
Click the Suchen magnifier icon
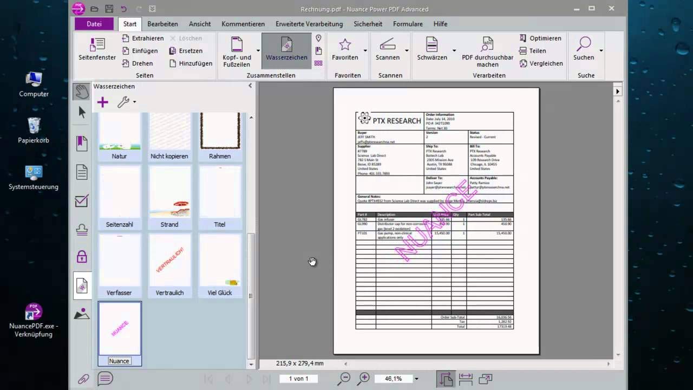pos(584,44)
